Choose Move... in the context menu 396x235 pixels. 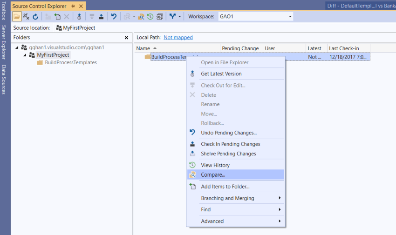pos(236,114)
